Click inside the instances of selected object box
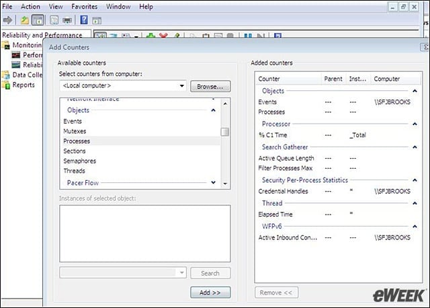 145,233
